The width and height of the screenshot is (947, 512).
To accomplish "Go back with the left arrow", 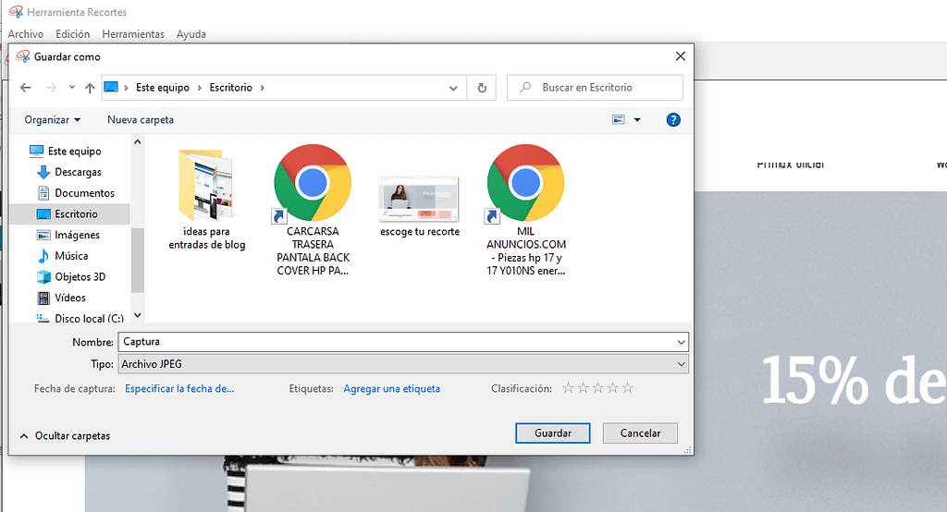I will (x=25, y=88).
